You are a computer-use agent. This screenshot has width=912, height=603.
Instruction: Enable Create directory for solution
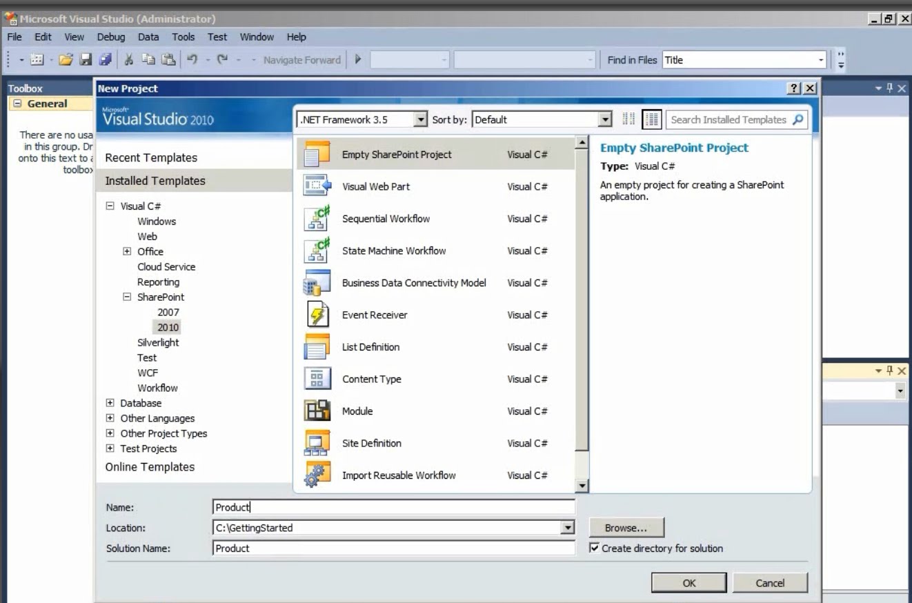click(594, 548)
